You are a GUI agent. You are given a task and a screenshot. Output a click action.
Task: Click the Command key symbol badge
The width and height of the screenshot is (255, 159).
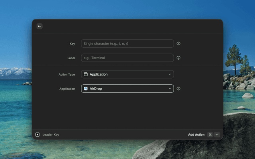pyautogui.click(x=210, y=135)
